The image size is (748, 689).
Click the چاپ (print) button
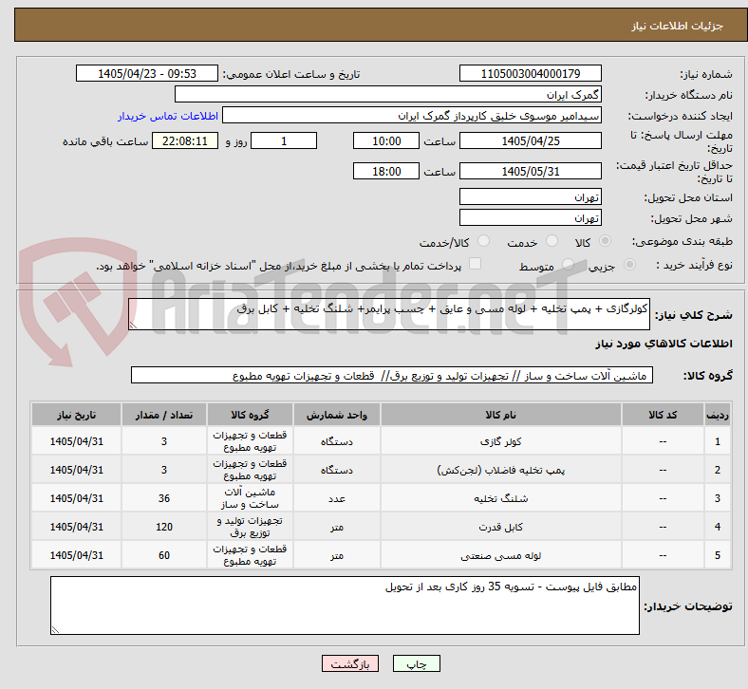416,663
